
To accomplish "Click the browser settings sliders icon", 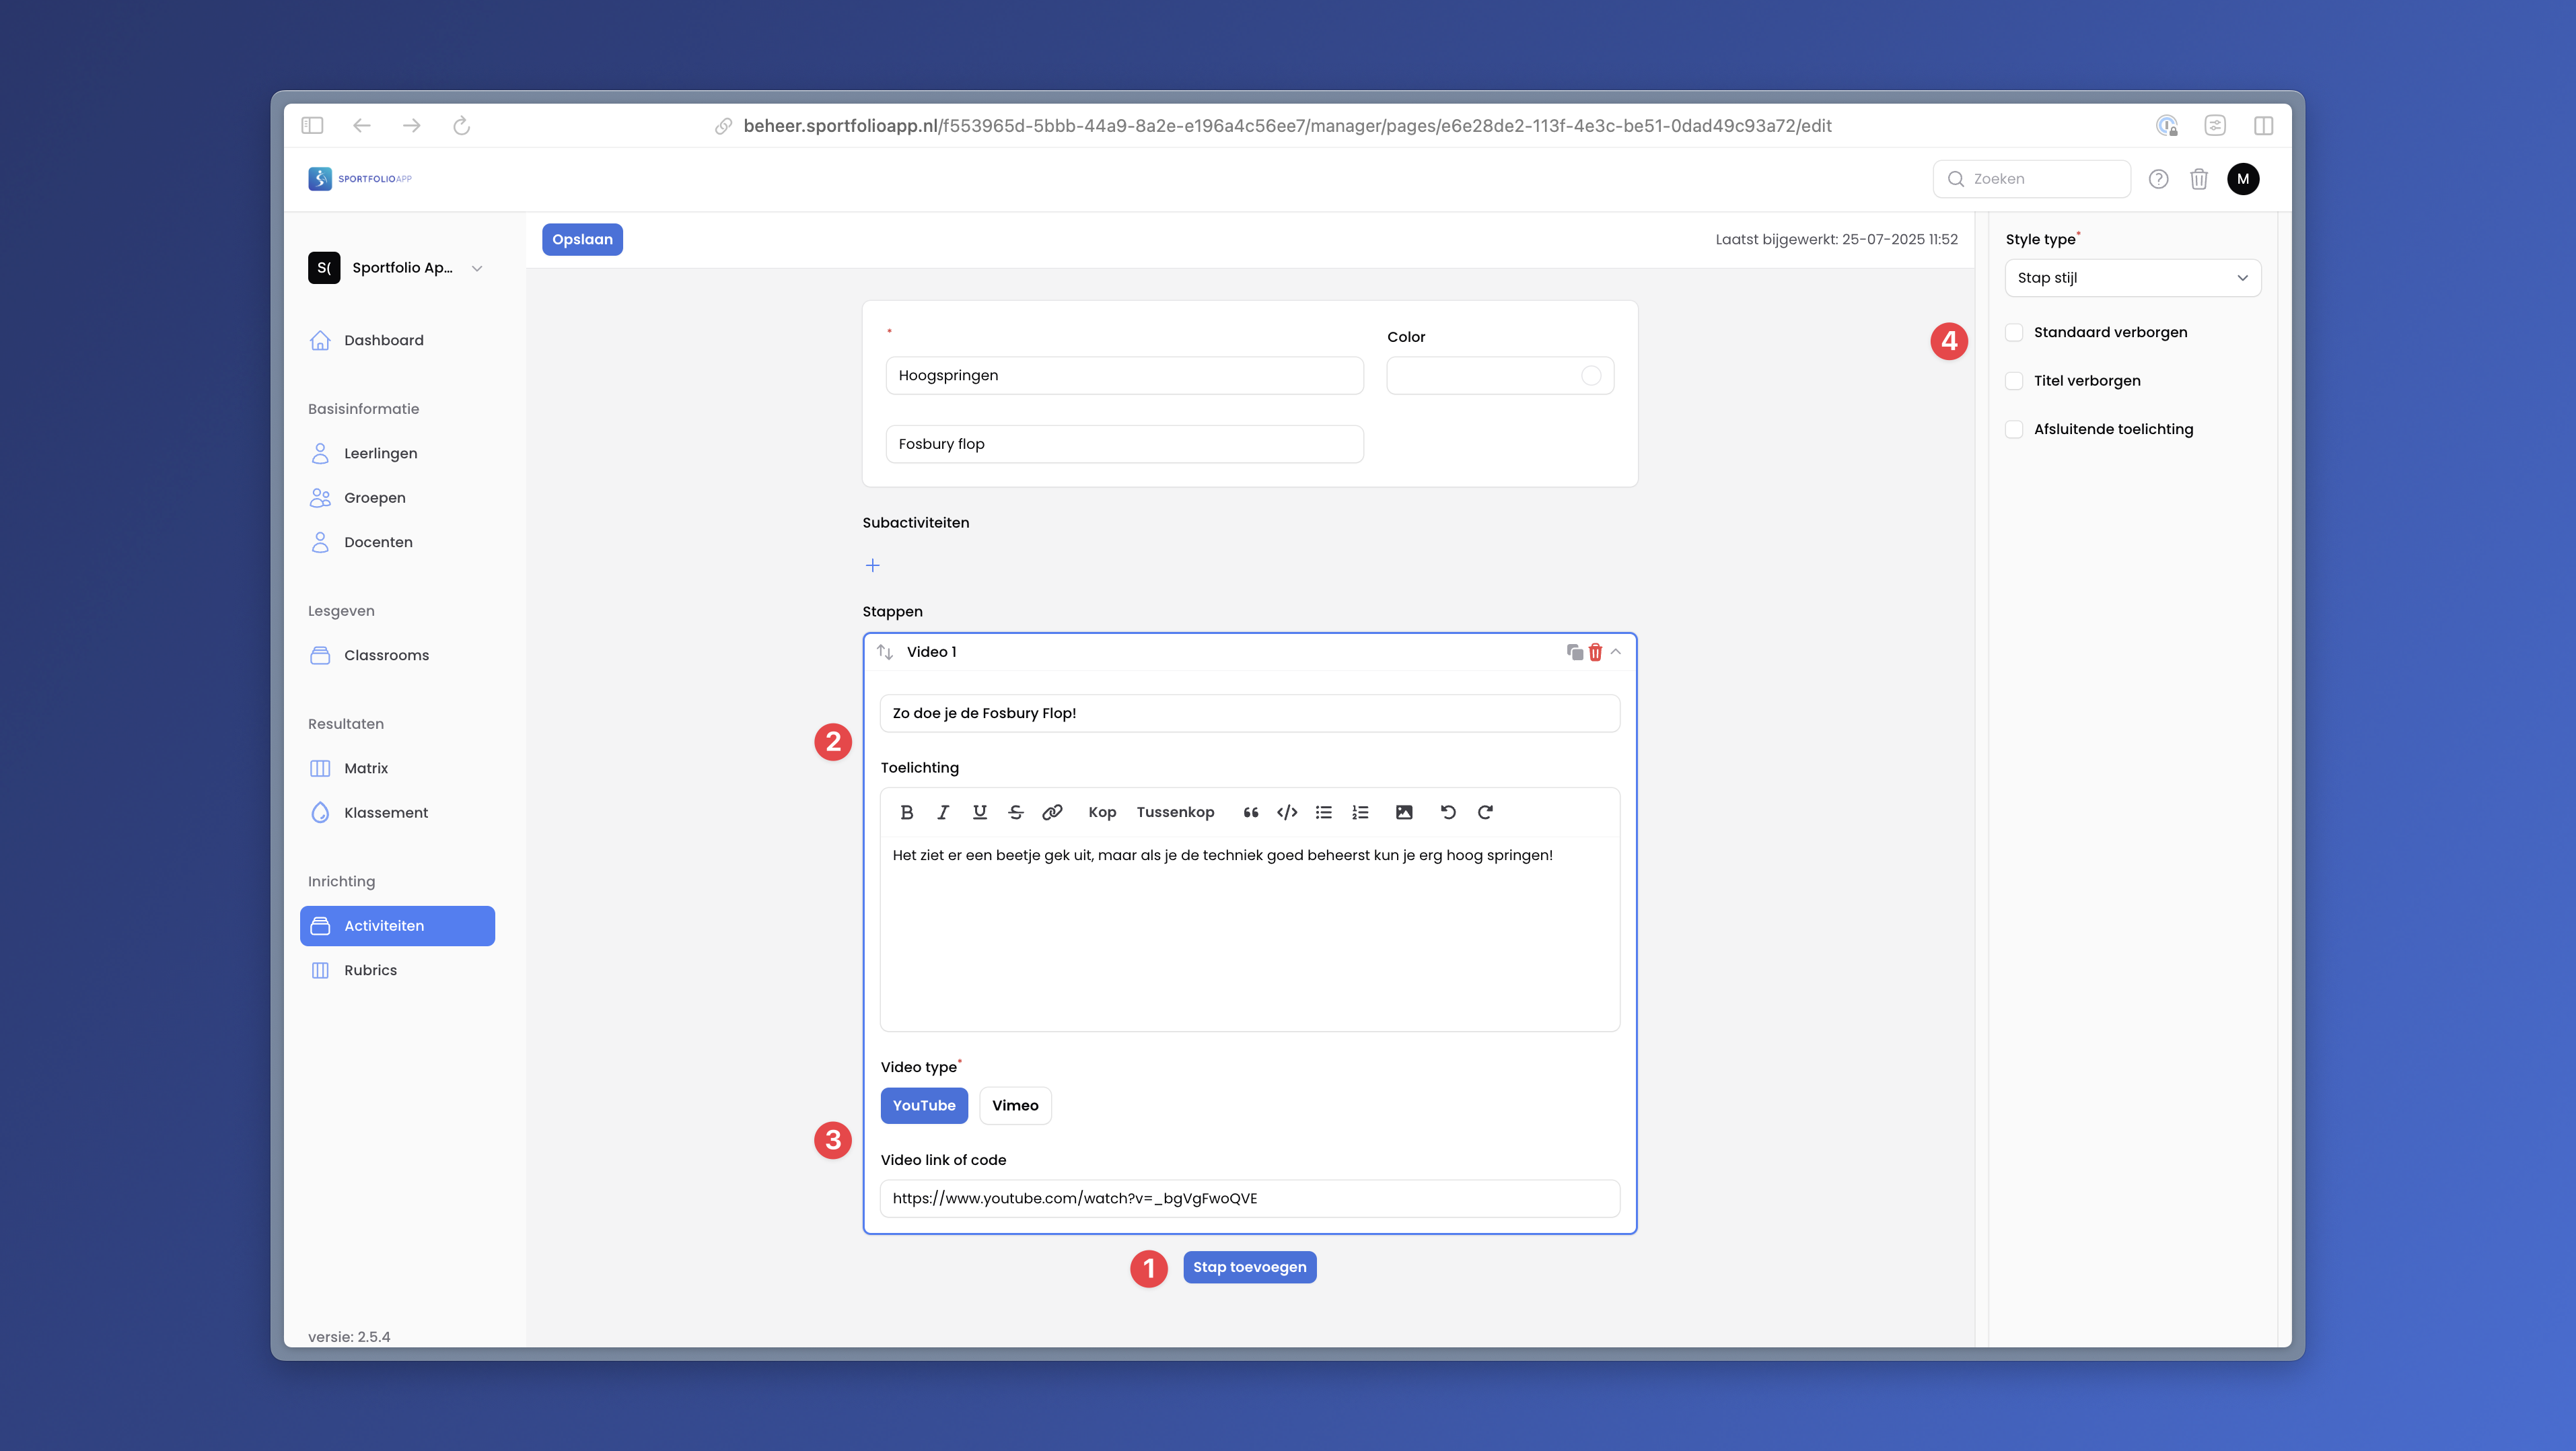I will [2215, 125].
